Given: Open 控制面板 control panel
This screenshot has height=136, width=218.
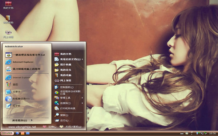Looking at the screenshot, I should pyautogui.click(x=69, y=87).
